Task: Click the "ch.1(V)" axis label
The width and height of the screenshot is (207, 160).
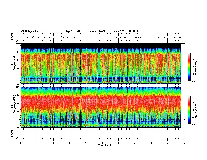Action: coord(13,37)
